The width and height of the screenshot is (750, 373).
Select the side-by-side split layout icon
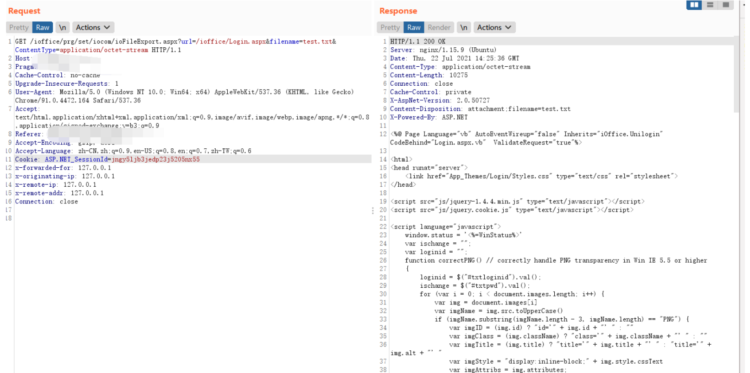[694, 5]
